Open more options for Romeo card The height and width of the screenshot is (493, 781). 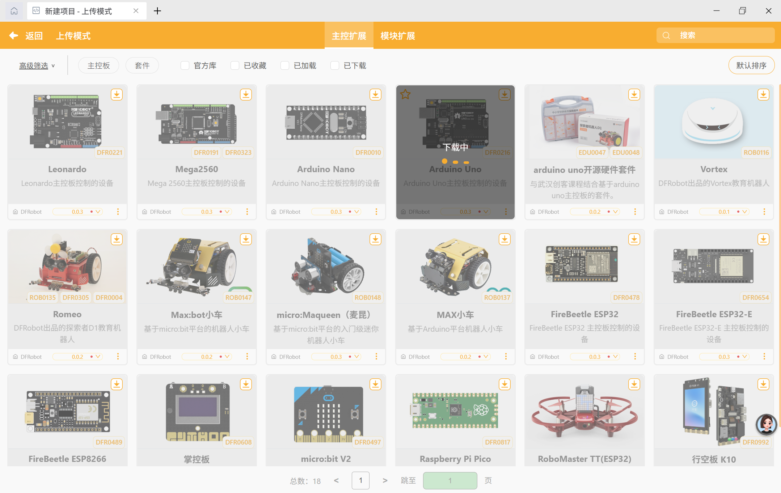pos(118,357)
